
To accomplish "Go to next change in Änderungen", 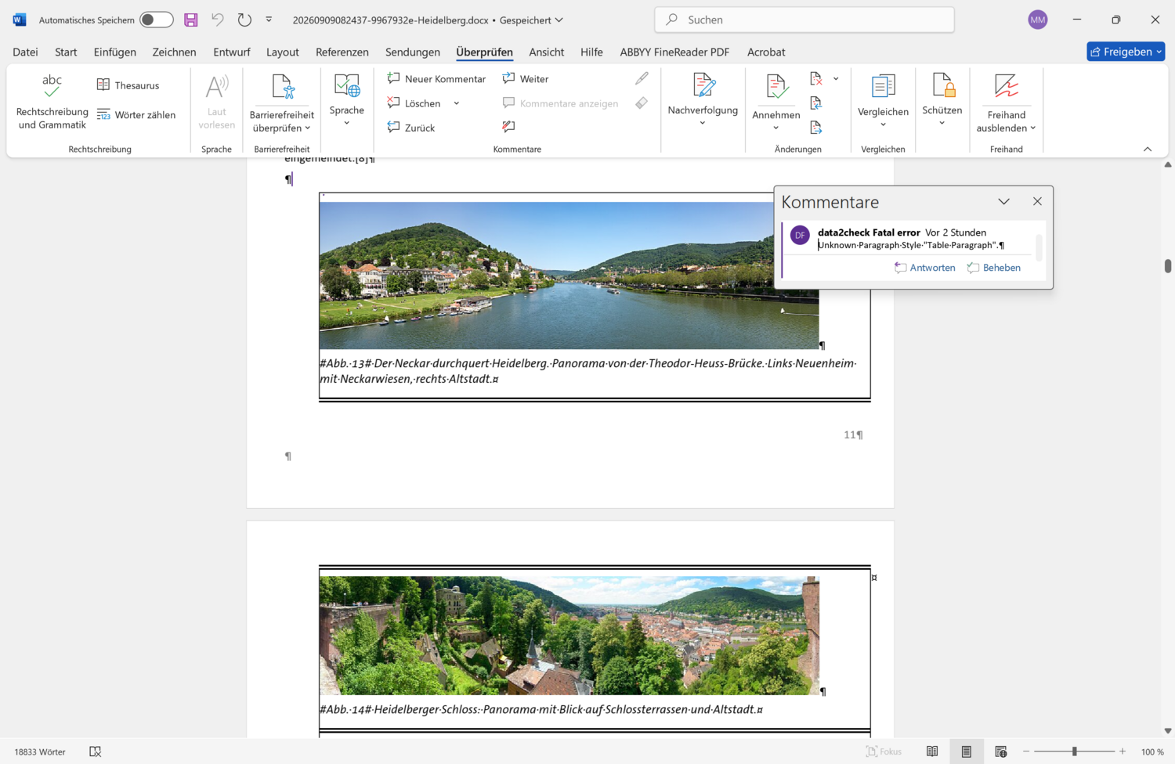I will (x=815, y=127).
